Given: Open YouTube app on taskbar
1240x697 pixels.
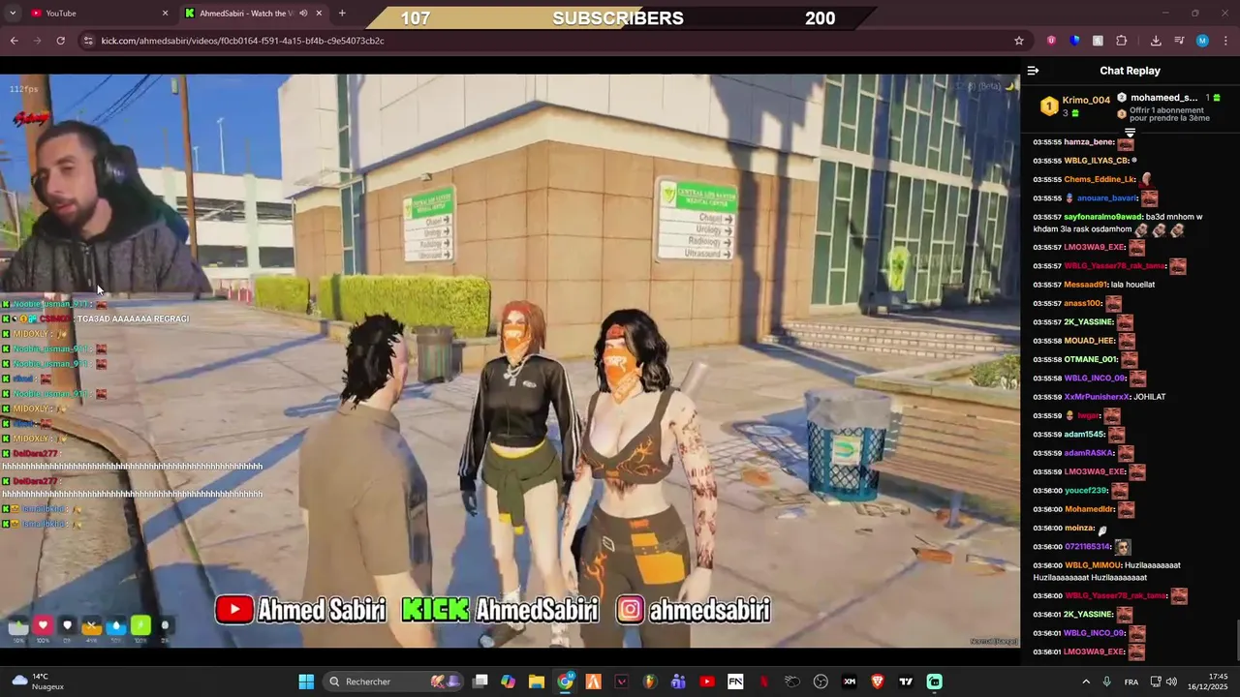Looking at the screenshot, I should click(x=707, y=682).
